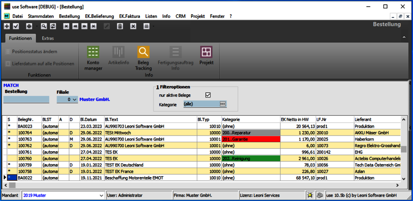
Task: Open the Projekt ribbon icon
Action: pyautogui.click(x=206, y=56)
